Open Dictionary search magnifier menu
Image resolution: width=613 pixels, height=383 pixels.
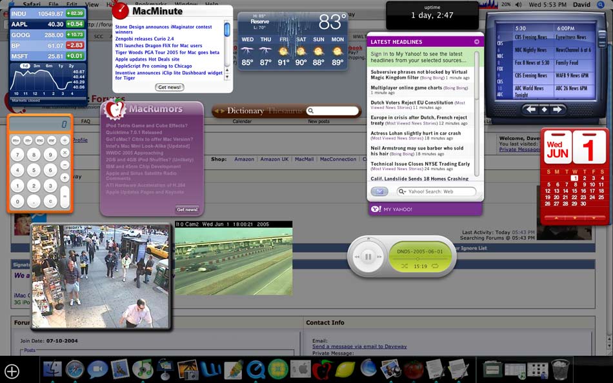tap(310, 111)
